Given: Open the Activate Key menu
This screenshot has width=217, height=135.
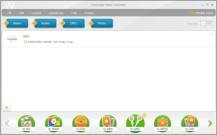Looking at the screenshot, I should pyautogui.click(x=56, y=13).
